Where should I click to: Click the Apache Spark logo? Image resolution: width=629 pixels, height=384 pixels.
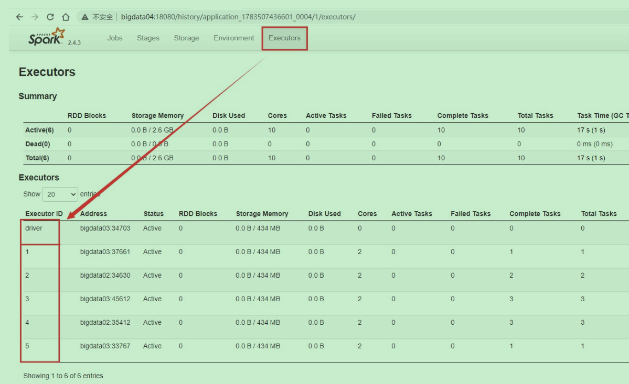tap(47, 37)
